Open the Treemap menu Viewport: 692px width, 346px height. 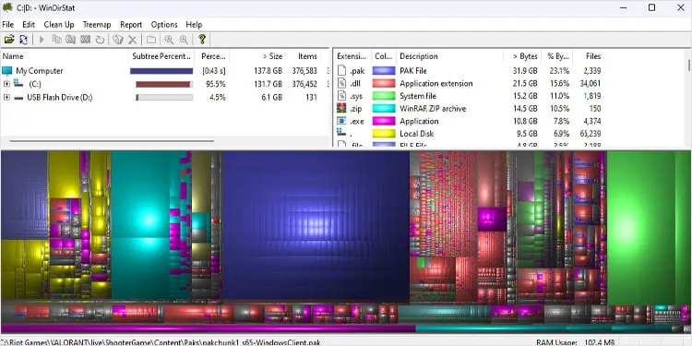tap(97, 25)
